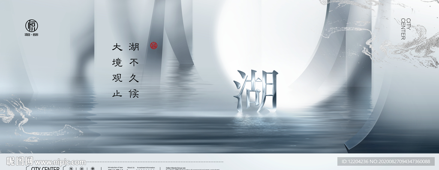The height and width of the screenshot is (170, 439).
Task: Click the red seal stamp
Action: [x=154, y=45]
